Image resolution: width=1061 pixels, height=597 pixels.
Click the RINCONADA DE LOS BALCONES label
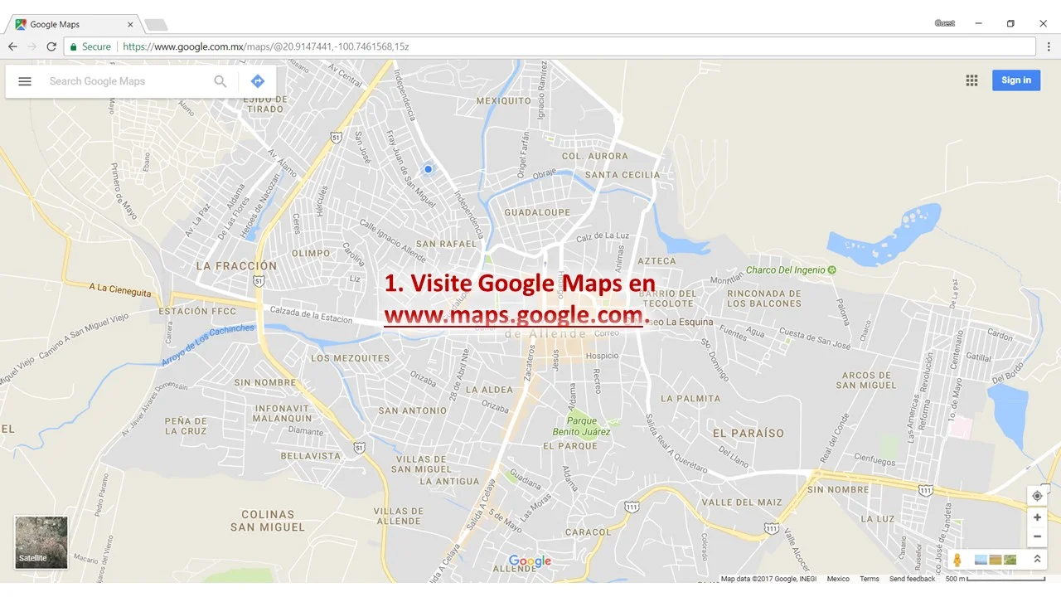764,298
